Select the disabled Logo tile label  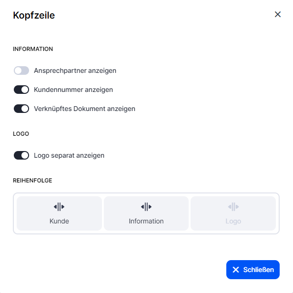[x=233, y=221]
